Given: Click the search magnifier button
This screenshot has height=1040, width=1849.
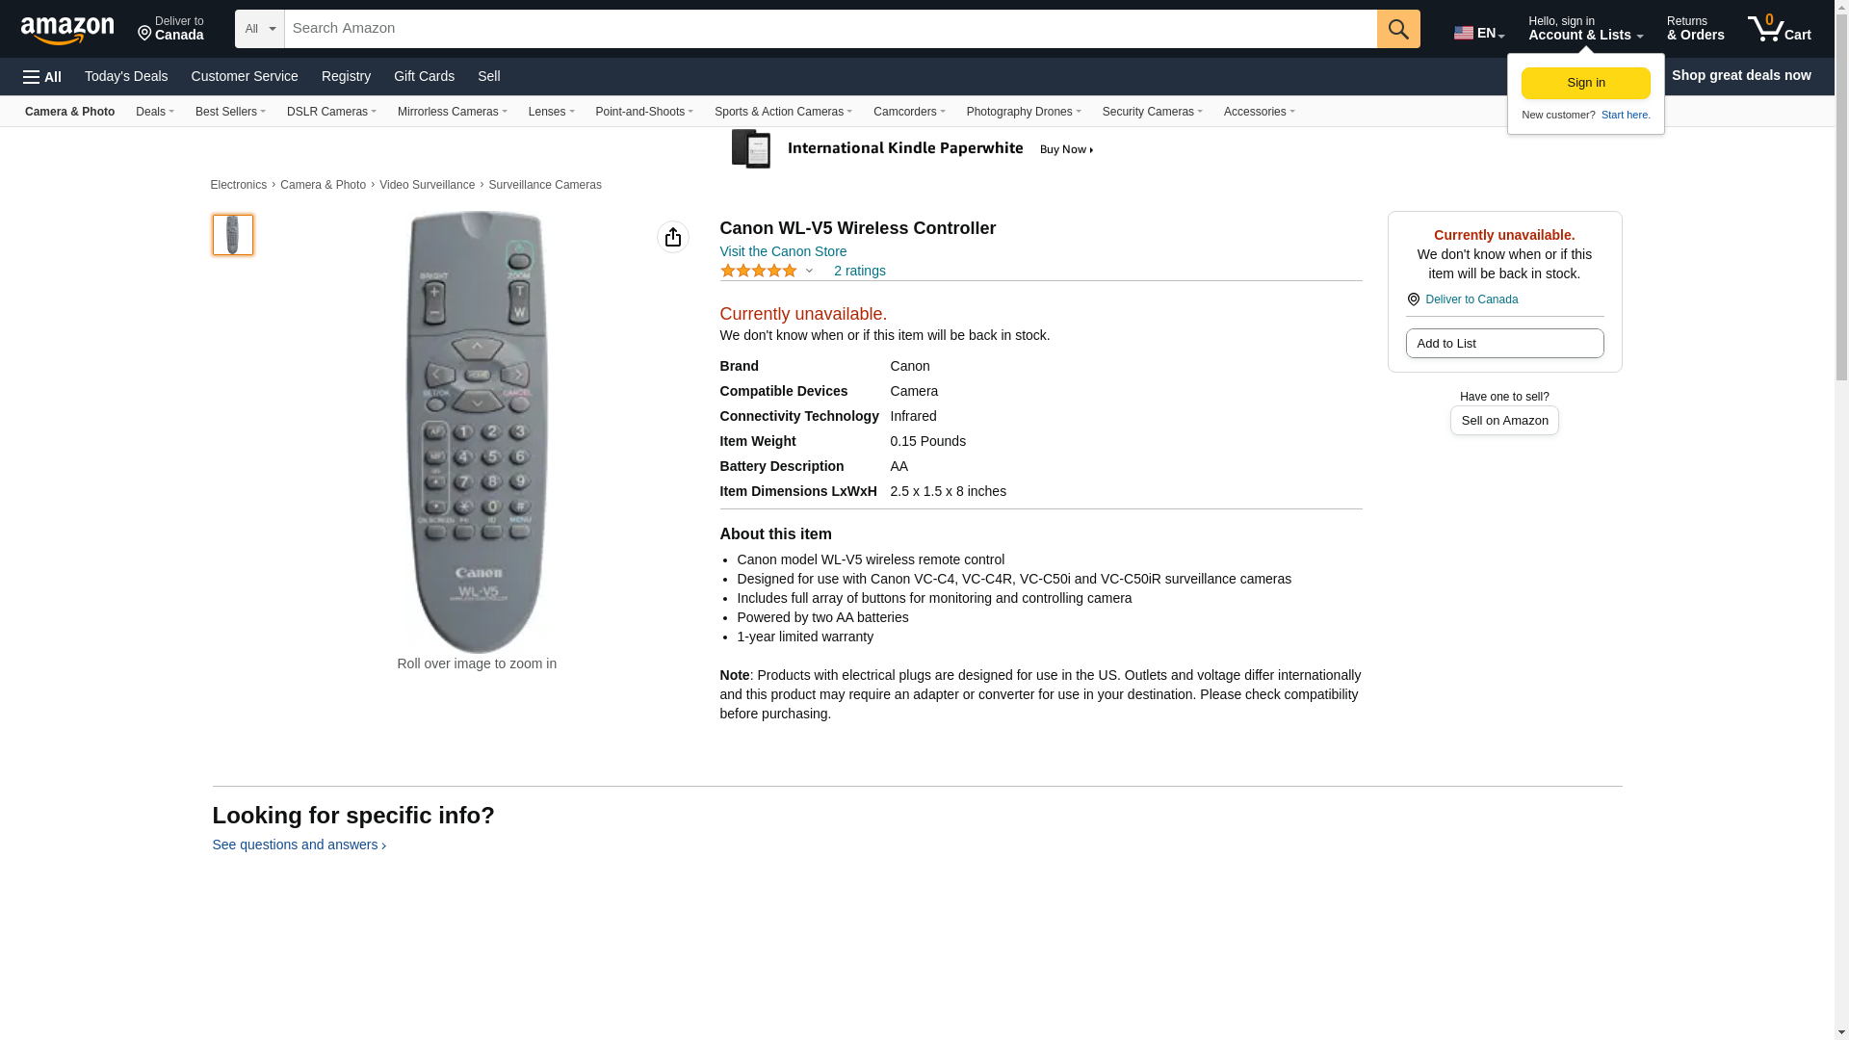Looking at the screenshot, I should pyautogui.click(x=1398, y=29).
